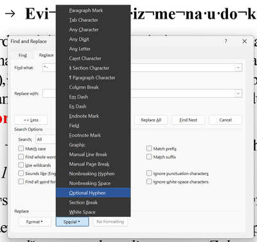Select Nonbreaking Space entry
Viewport: 257px width, 242px height.
click(93, 183)
